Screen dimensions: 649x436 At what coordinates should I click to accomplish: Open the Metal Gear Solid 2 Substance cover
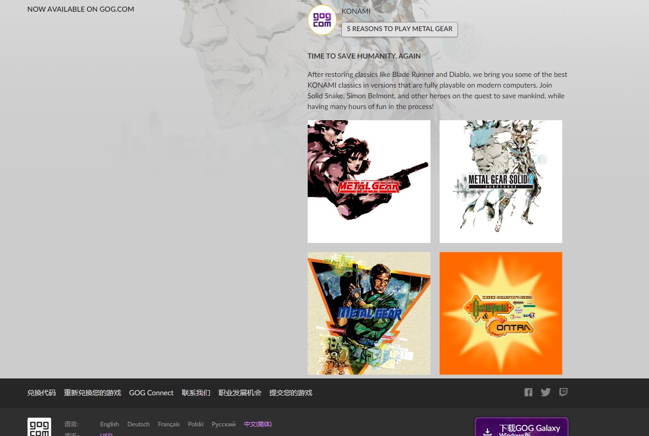[x=501, y=181]
